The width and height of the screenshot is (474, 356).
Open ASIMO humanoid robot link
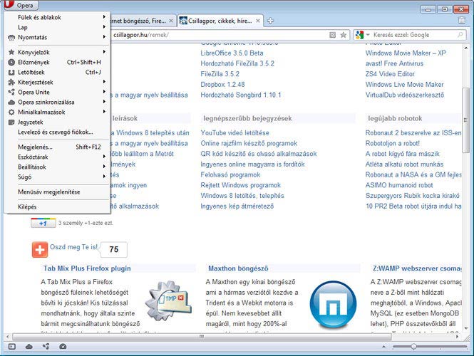(x=399, y=185)
